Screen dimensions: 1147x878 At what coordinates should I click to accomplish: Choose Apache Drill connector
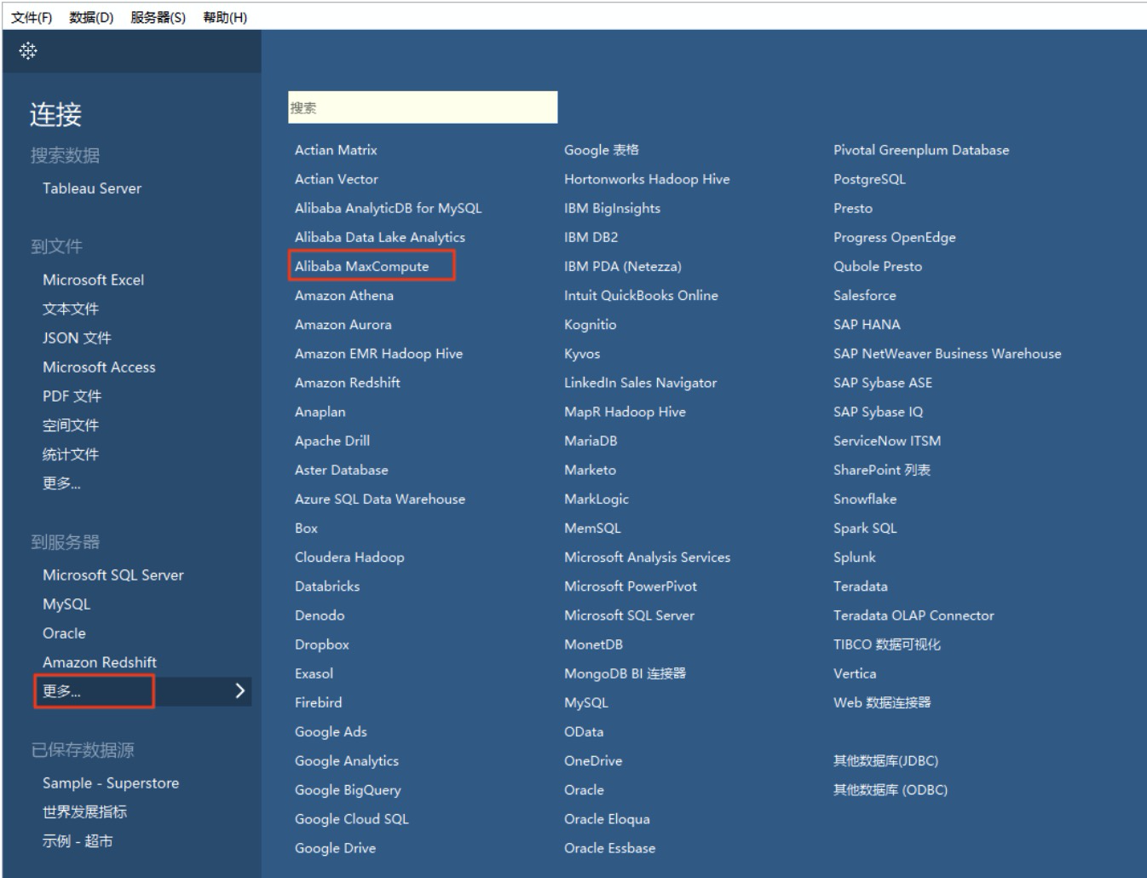[x=332, y=441]
